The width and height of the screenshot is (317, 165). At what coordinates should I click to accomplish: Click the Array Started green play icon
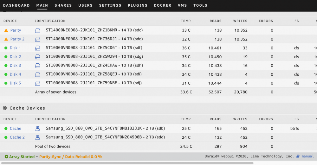tap(6, 157)
